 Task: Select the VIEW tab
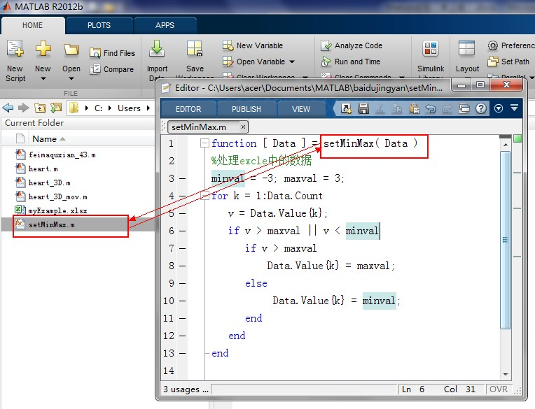pos(301,109)
